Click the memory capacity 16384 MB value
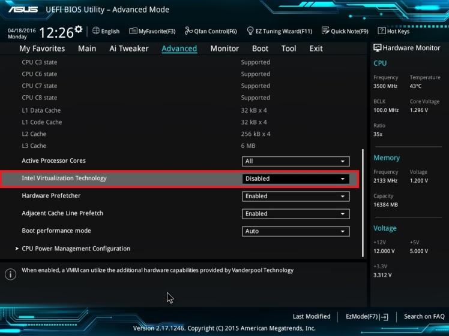 385,205
